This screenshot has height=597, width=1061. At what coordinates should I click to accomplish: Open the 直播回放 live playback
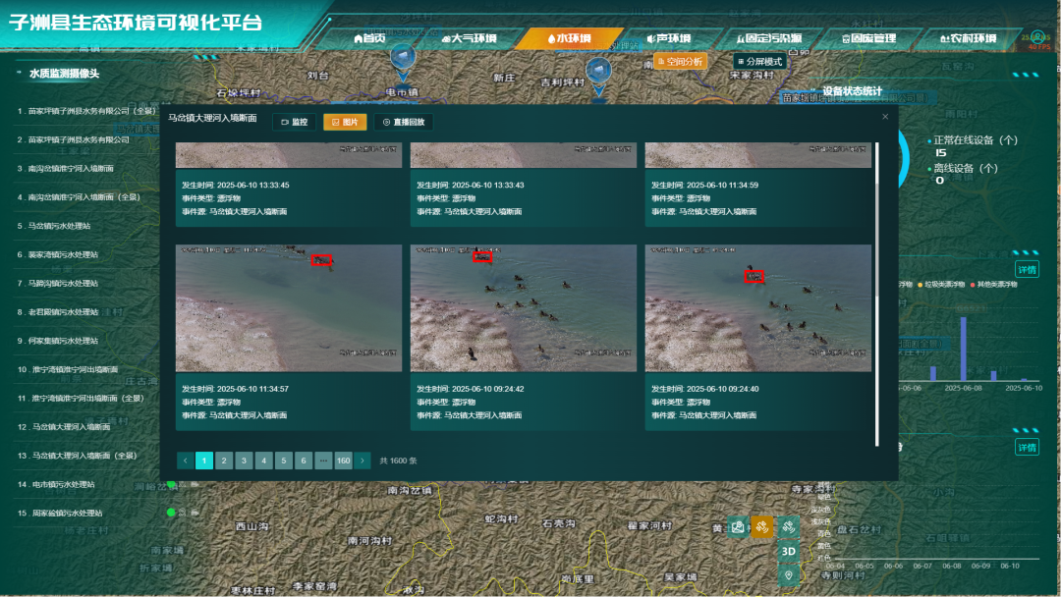pos(405,122)
